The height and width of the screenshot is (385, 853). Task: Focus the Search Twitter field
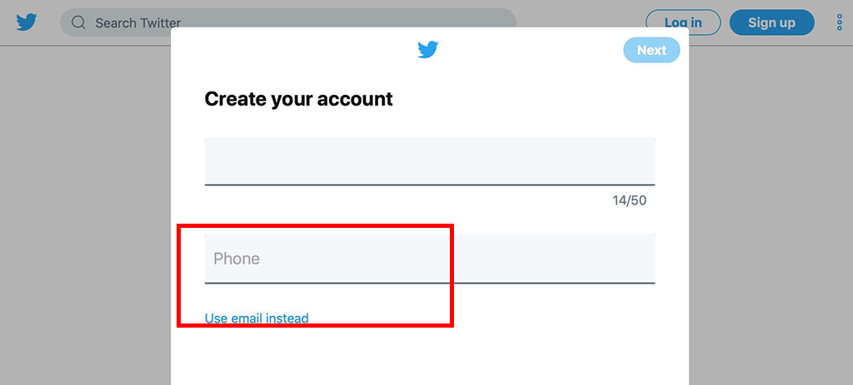pyautogui.click(x=287, y=22)
